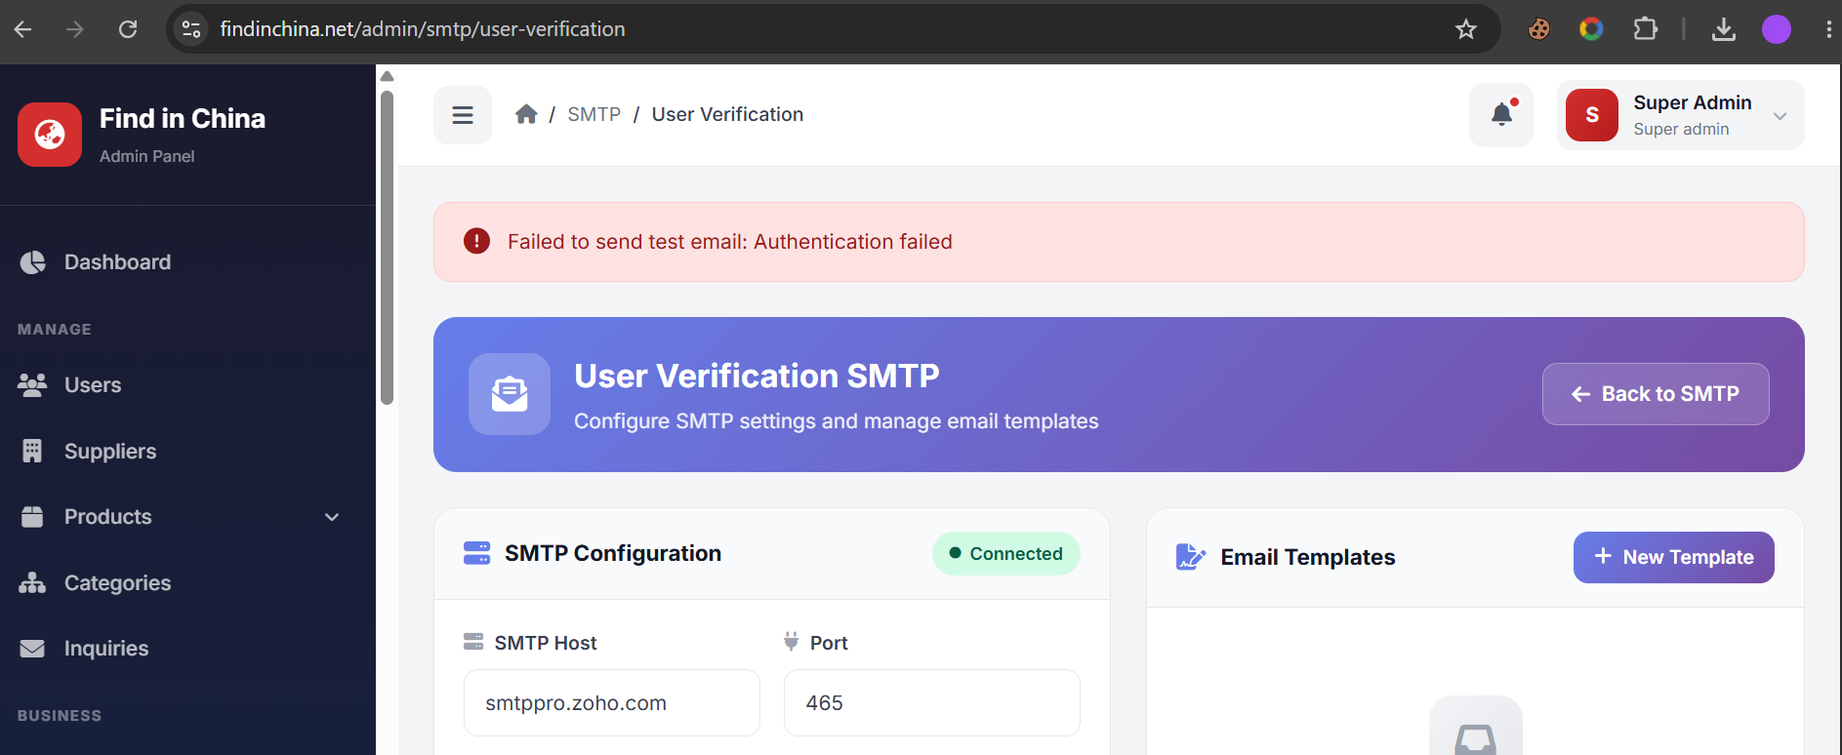Bookmark this page with the star icon
The image size is (1842, 755).
pyautogui.click(x=1465, y=29)
